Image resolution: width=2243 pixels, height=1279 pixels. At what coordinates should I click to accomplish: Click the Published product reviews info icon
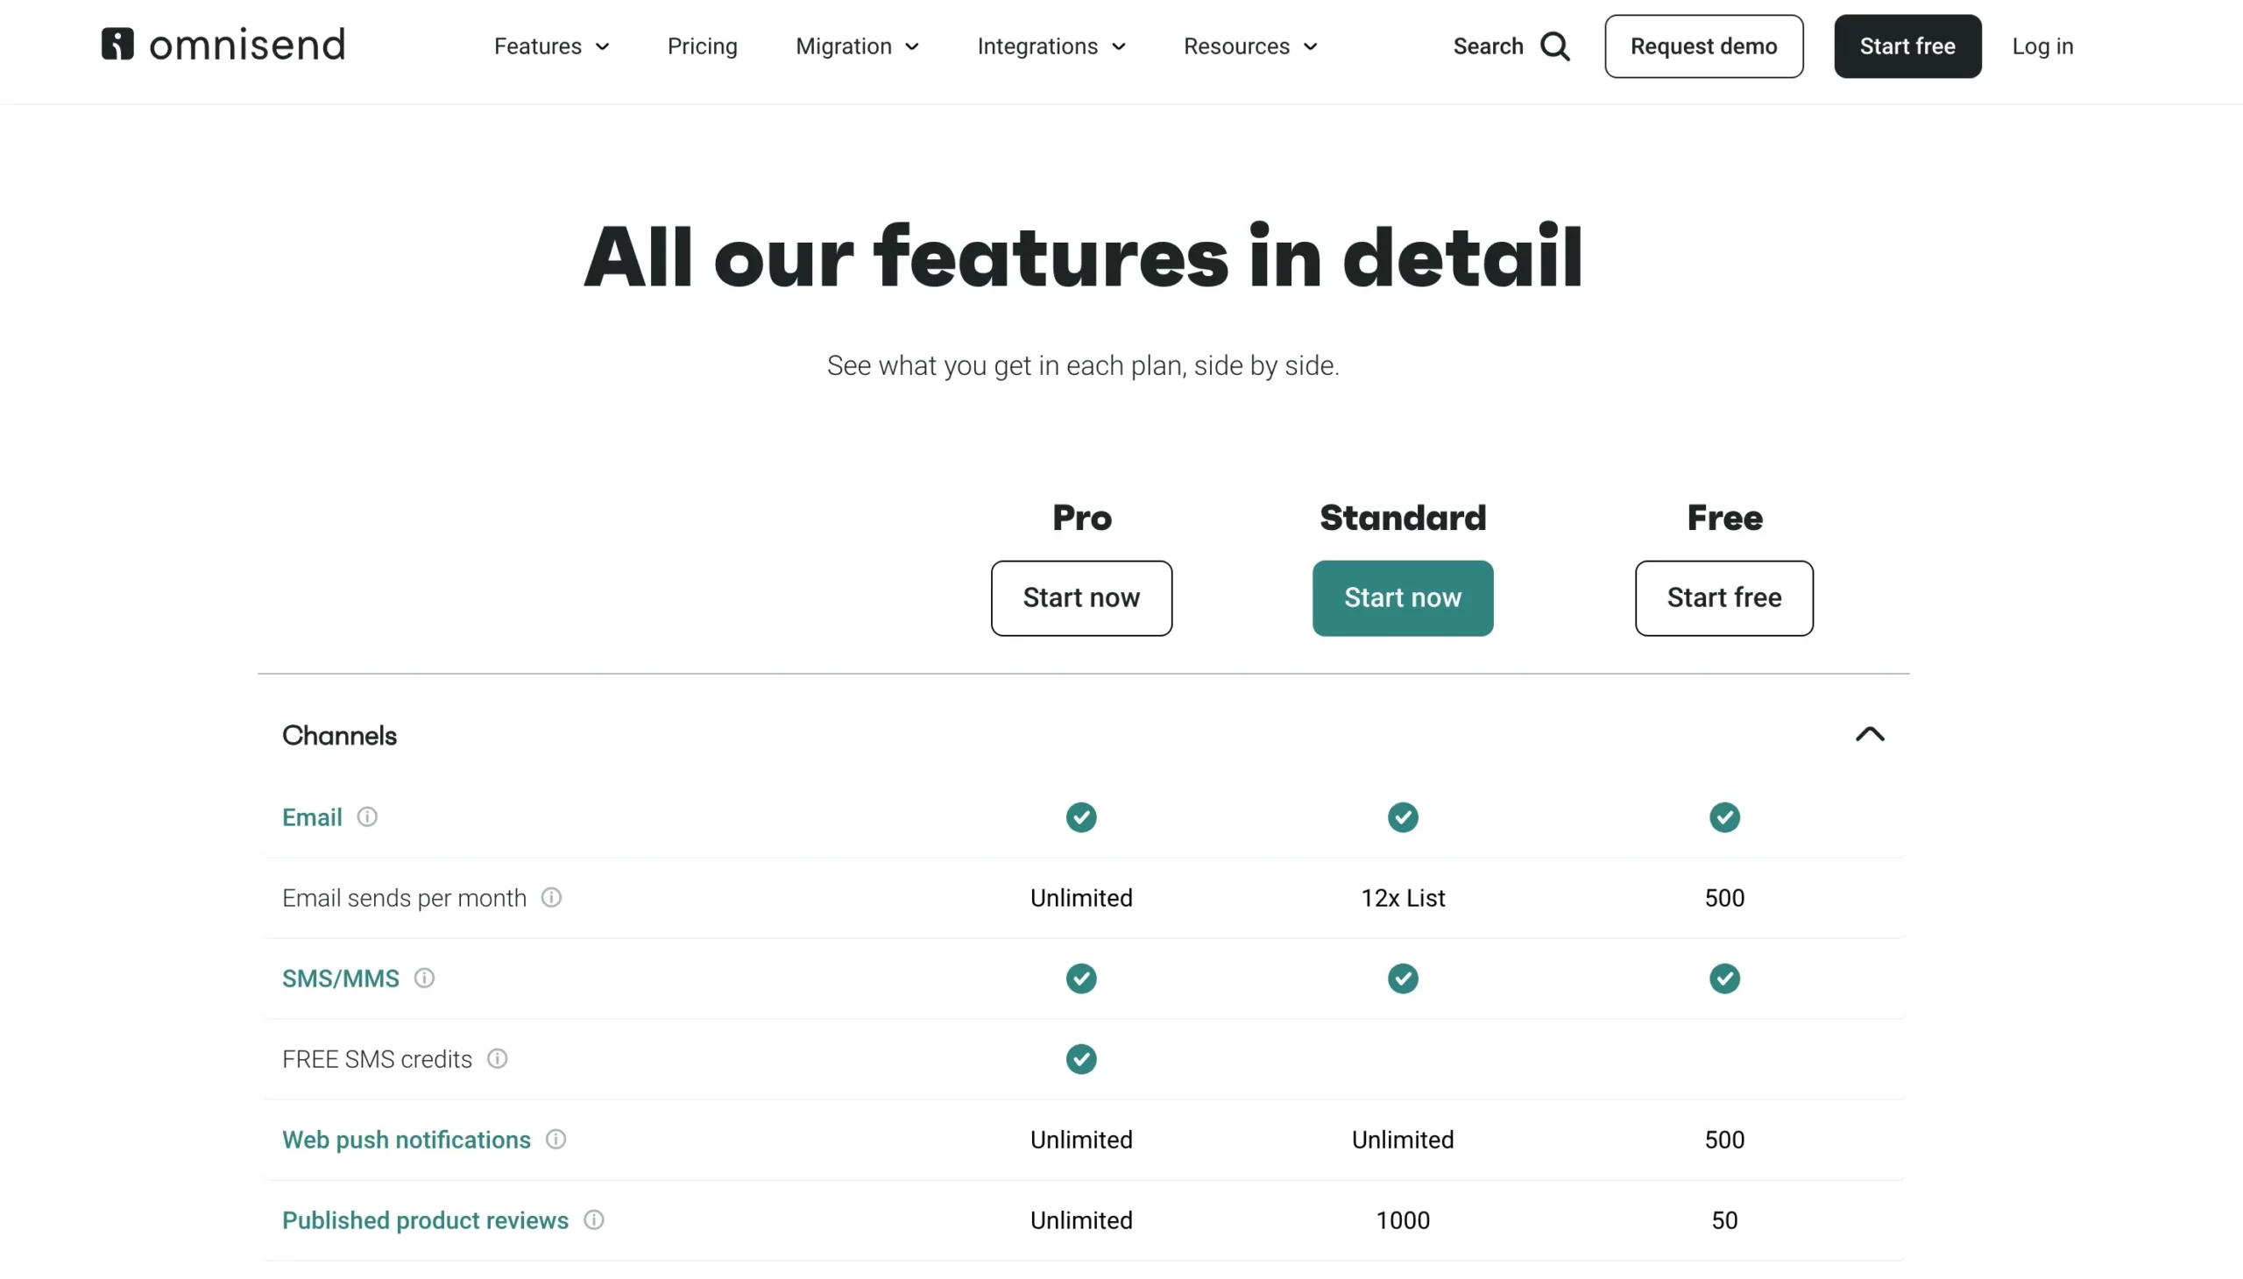(595, 1220)
